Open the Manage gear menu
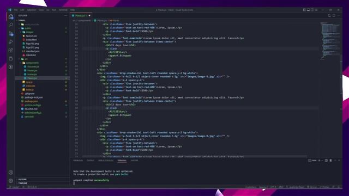 pyautogui.click(x=11, y=181)
